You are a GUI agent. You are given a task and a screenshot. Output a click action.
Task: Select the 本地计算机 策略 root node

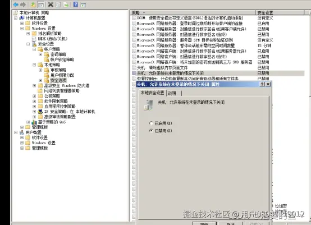point(34,13)
